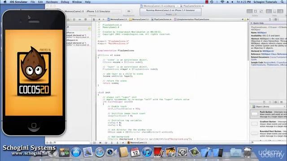This screenshot has width=287, height=161.
Task: Open MemoryGame1.0 folder in jump bar
Action: [x=139, y=19]
